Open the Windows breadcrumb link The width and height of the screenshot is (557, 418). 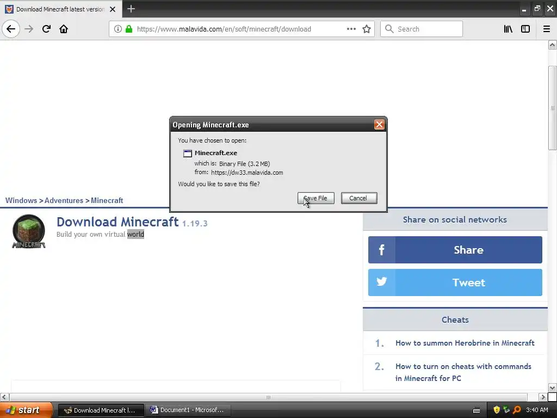point(21,200)
